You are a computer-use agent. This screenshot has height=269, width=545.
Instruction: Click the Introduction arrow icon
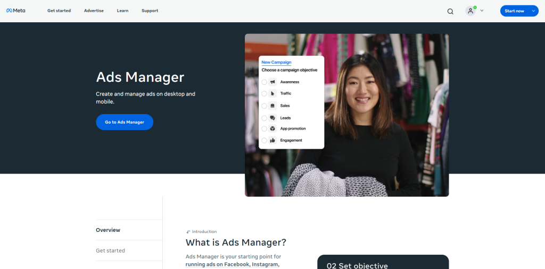coord(188,232)
